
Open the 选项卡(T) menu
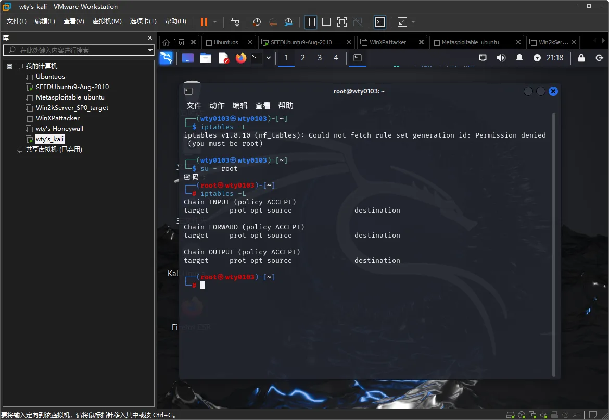[x=143, y=21]
